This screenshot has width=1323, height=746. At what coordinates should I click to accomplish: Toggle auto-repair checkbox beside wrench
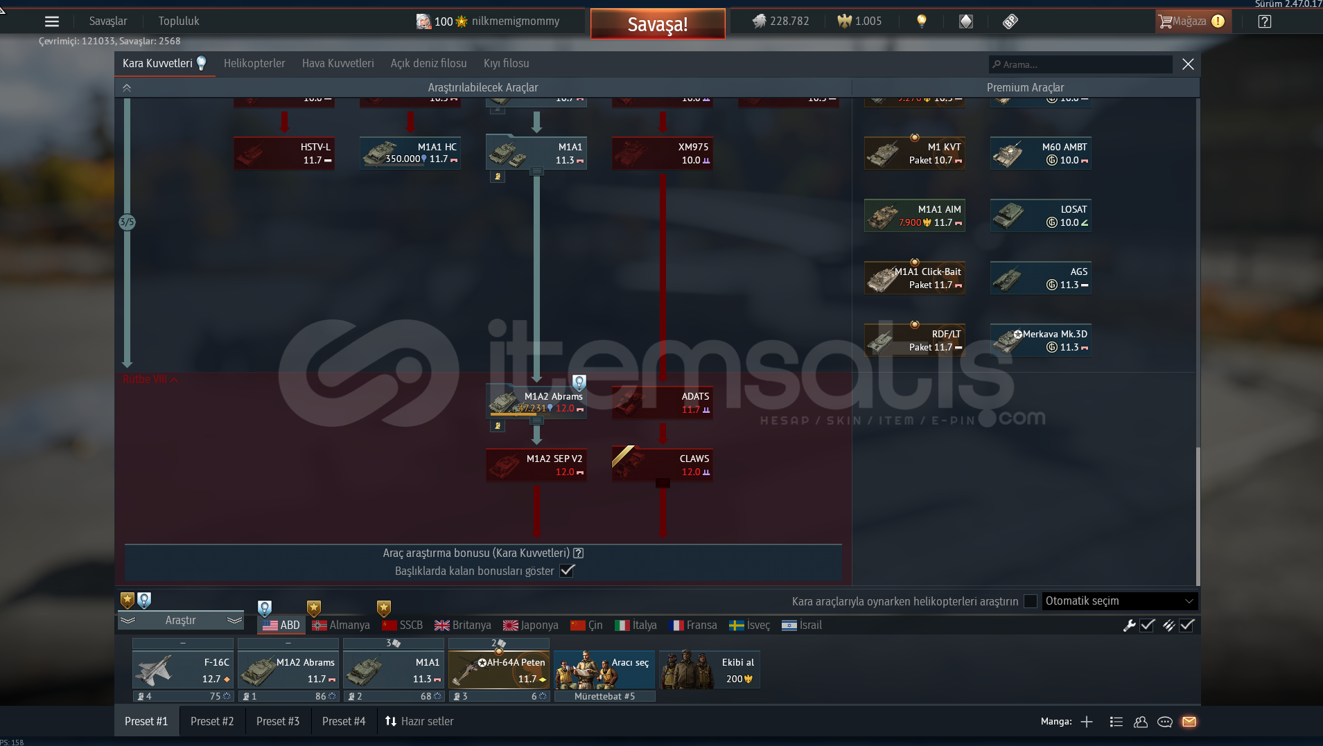1148,625
